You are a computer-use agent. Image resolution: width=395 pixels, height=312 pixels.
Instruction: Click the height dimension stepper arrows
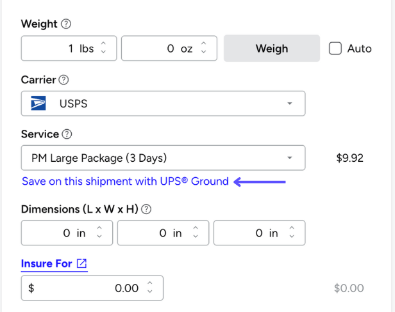pos(292,233)
